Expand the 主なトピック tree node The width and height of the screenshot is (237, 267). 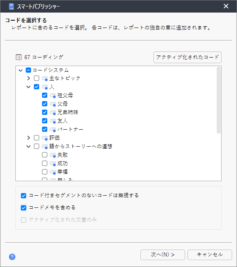click(x=28, y=78)
